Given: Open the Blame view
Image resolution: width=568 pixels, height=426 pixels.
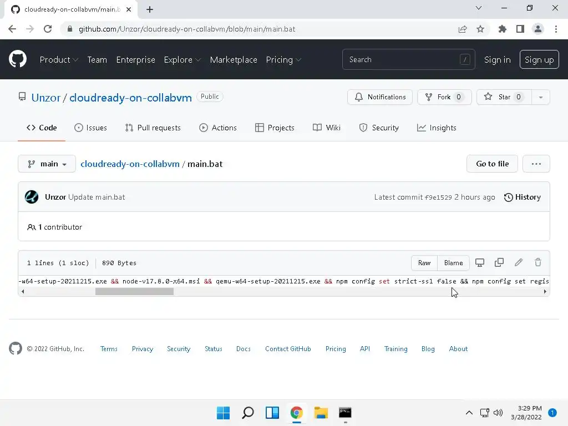Looking at the screenshot, I should point(454,262).
